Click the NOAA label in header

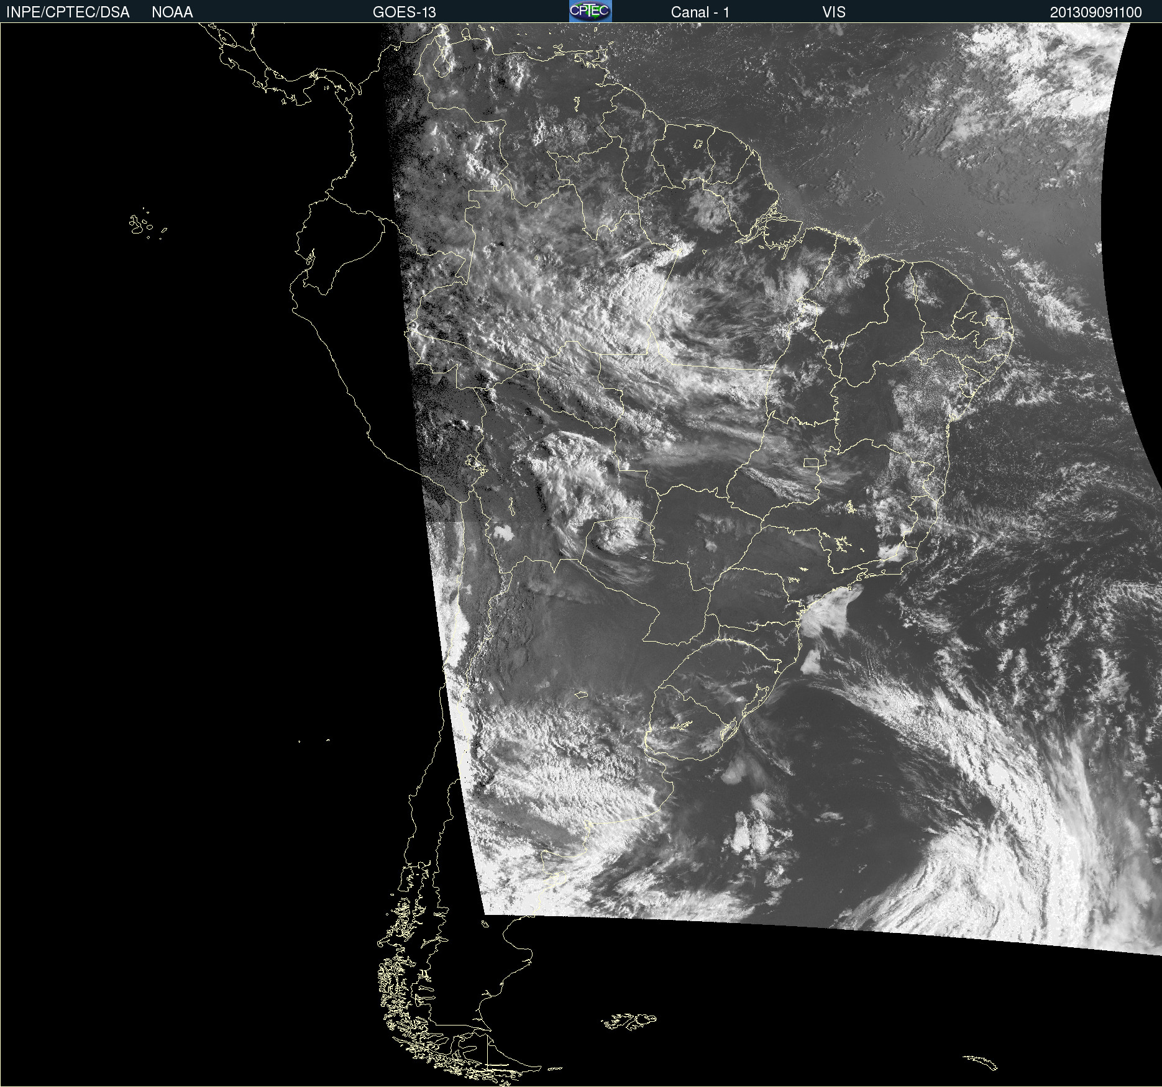(x=172, y=12)
